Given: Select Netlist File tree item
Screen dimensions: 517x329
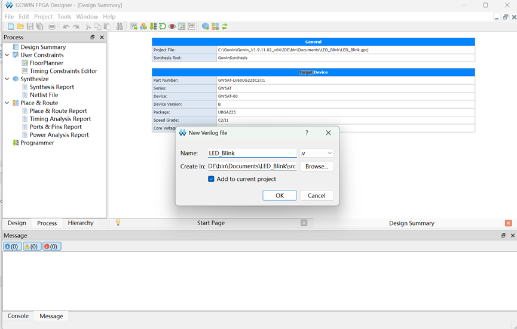Looking at the screenshot, I should (x=44, y=95).
